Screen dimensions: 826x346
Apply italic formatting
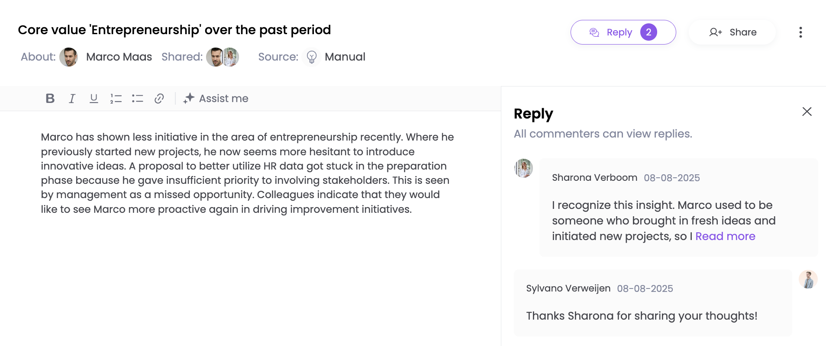point(72,99)
